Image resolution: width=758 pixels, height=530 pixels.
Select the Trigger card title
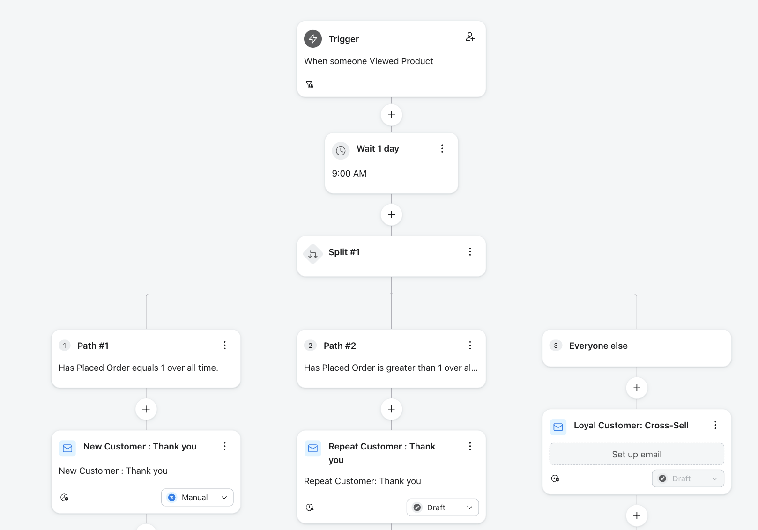coord(344,39)
